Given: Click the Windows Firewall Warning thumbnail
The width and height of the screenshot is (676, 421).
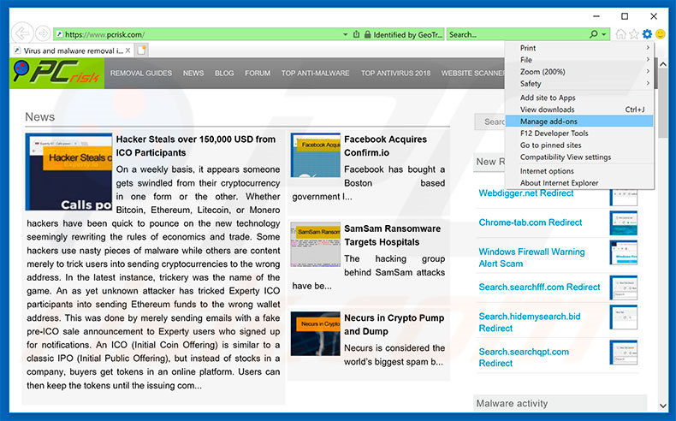Looking at the screenshot, I should [x=624, y=252].
